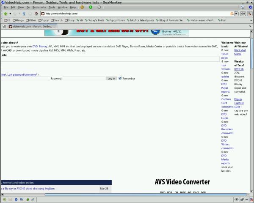Expand the Search bookmarks folder
The image size is (254, 203).
(x=57, y=20)
